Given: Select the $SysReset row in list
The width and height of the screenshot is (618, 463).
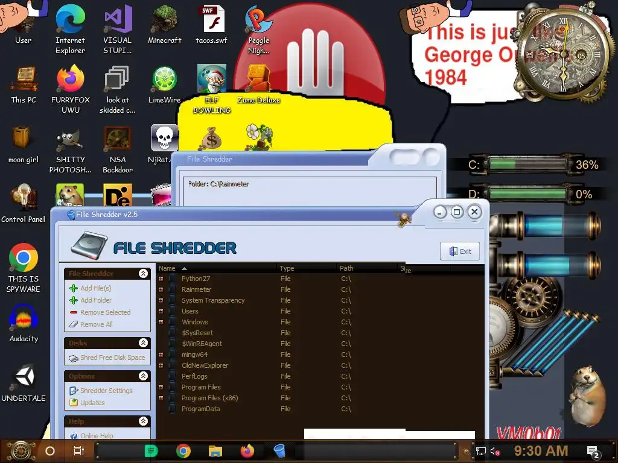Looking at the screenshot, I should point(320,333).
